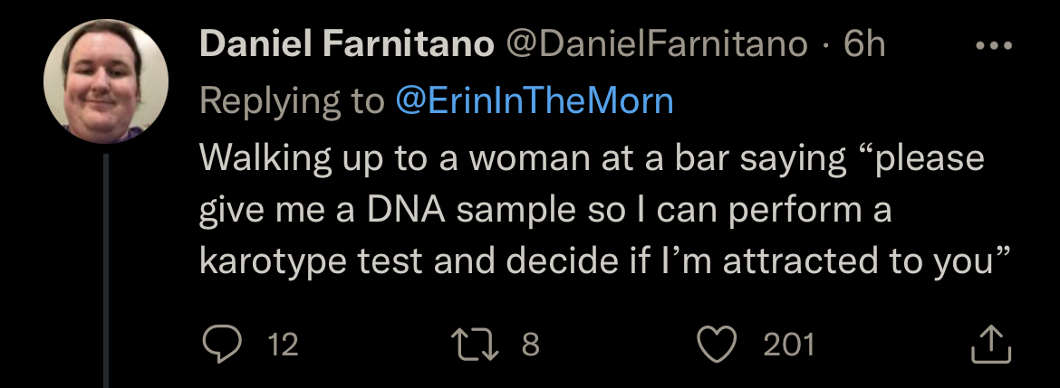Open the share upload icon

pos(991,345)
